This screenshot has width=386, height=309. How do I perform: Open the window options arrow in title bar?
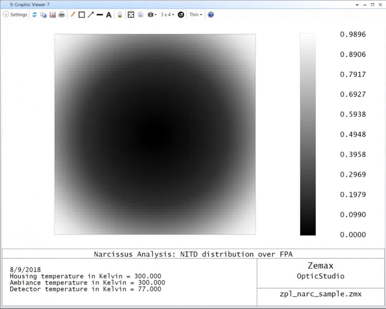tap(357, 5)
